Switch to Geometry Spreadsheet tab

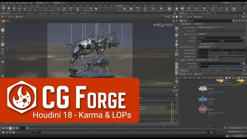[x=70, y=13]
